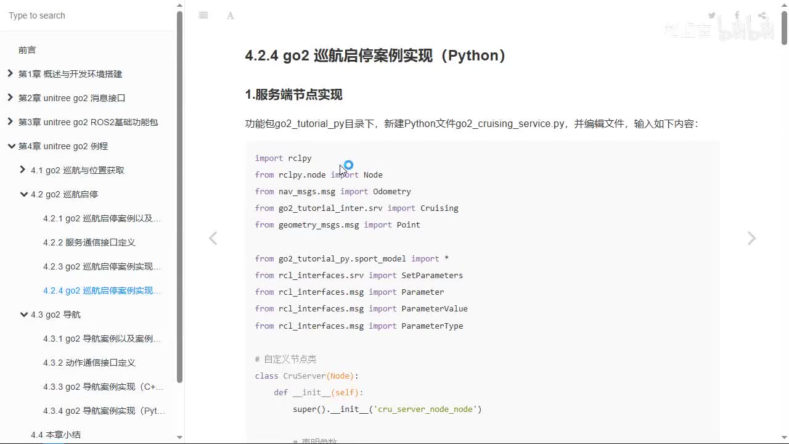
Task: Expand 第1章 chapter arrow
Action: pos(10,73)
